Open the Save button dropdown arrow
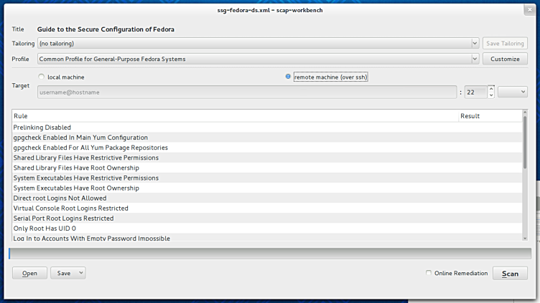 [x=81, y=273]
